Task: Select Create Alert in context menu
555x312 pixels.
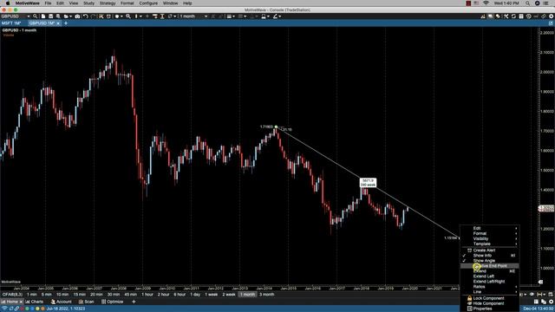Action: point(489,250)
